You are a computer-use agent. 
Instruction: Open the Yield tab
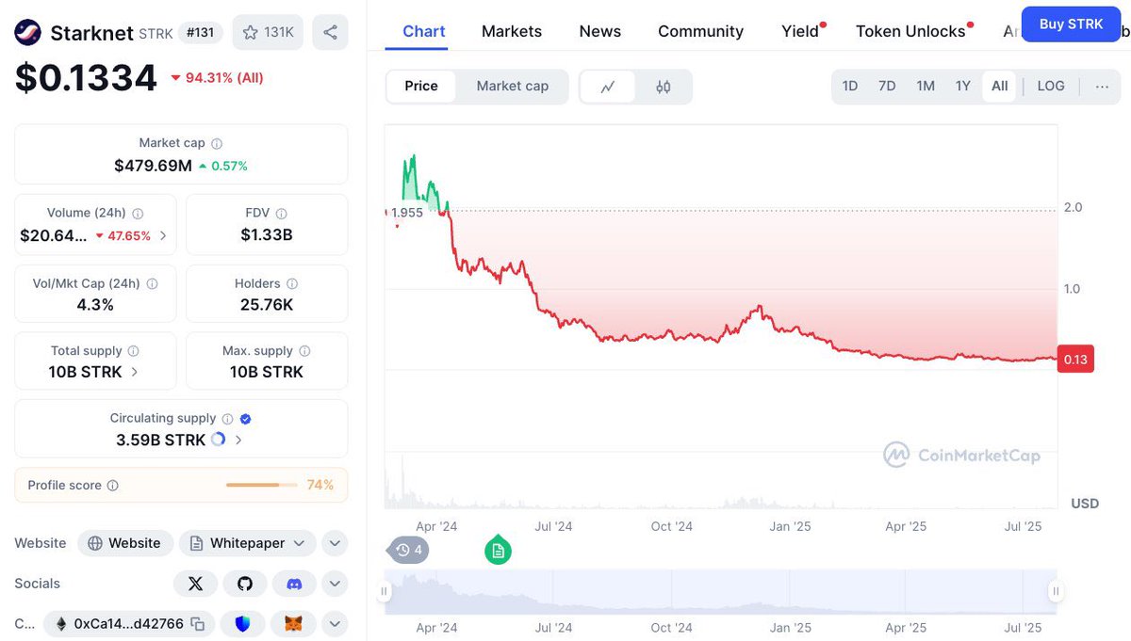point(800,31)
